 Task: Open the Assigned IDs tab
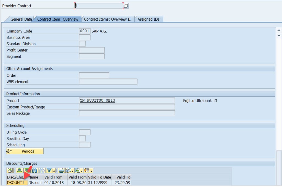click(149, 19)
